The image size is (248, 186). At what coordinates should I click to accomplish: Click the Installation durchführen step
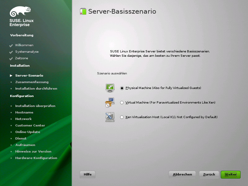[36, 88]
